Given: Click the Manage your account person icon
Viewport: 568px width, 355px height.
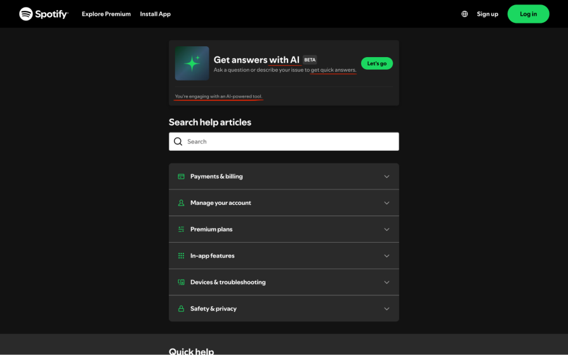Looking at the screenshot, I should click(181, 203).
